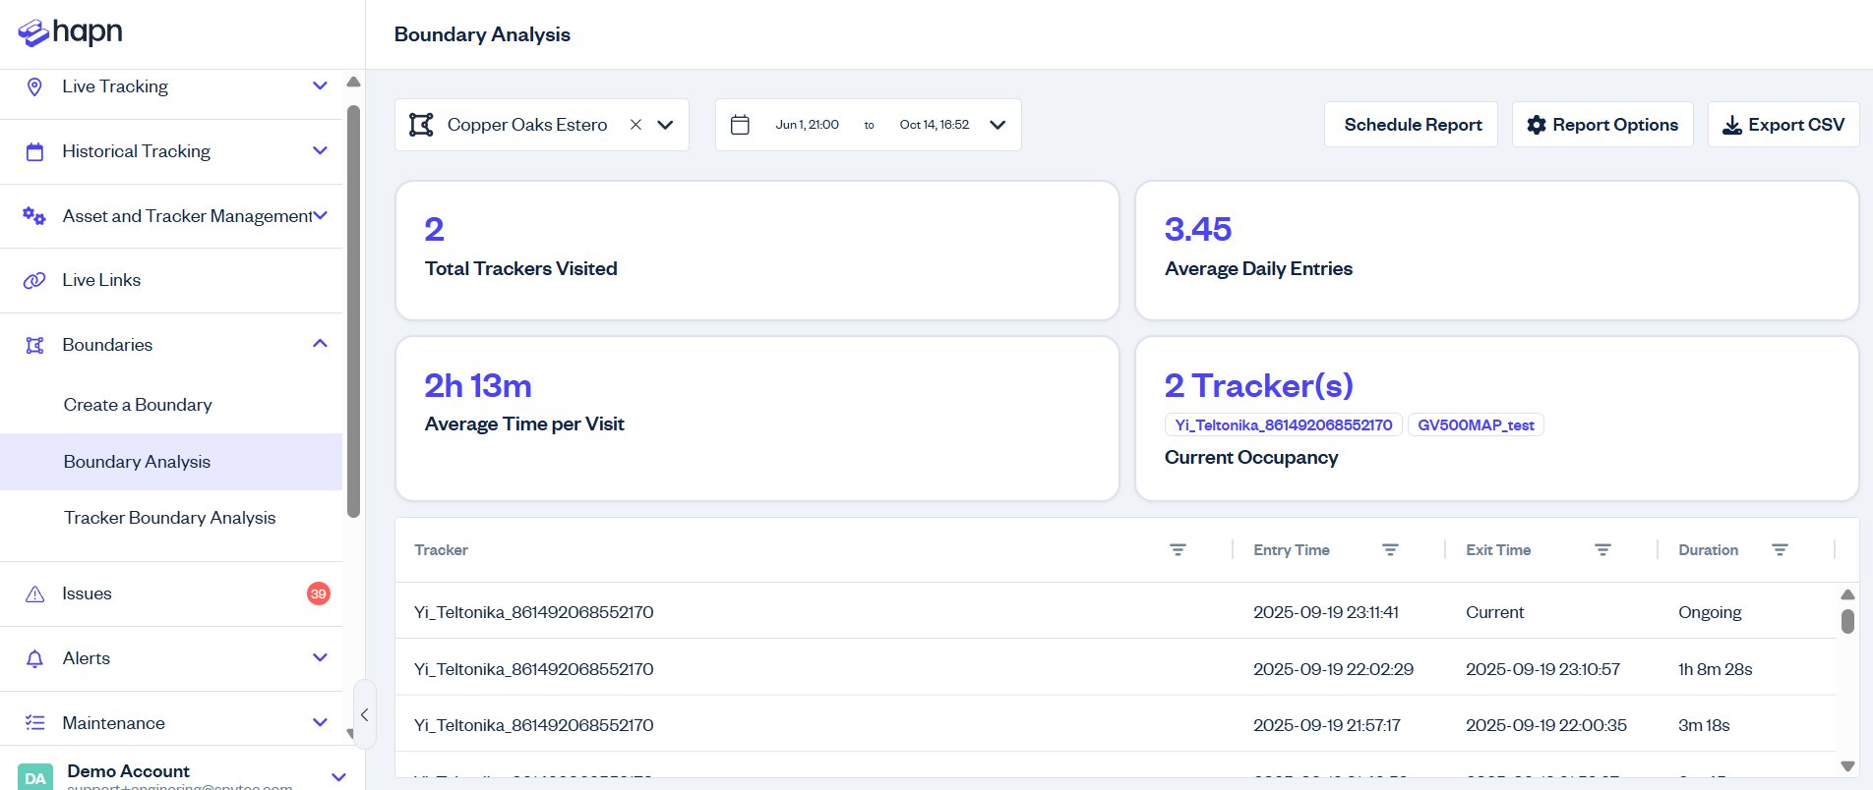Click Schedule Report button
The height and width of the screenshot is (790, 1873).
coord(1412,125)
